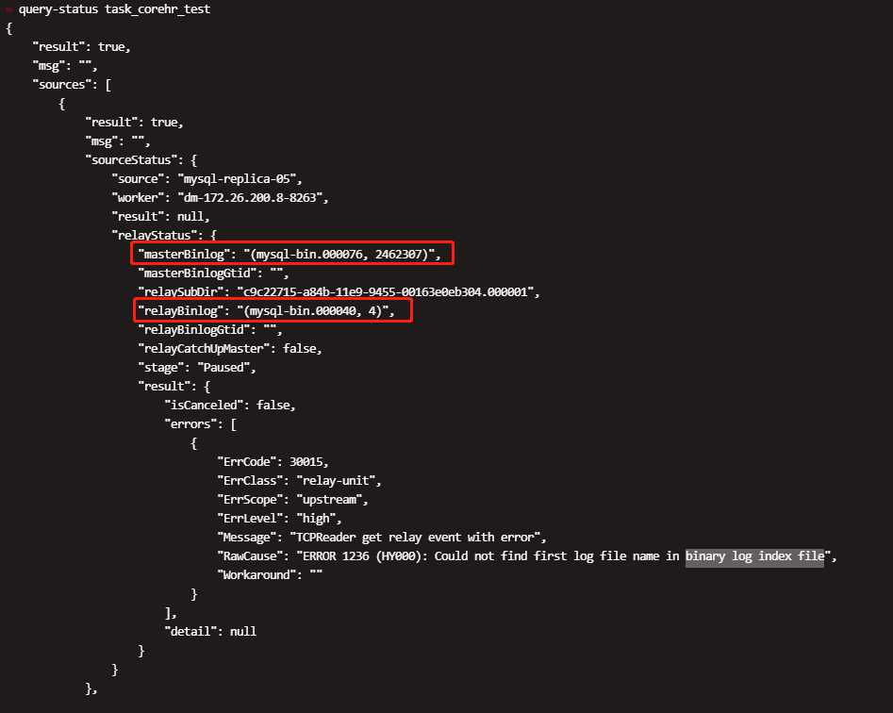Click the "relayCatchUpMaster": false line
This screenshot has width=893, height=713.
coord(229,348)
